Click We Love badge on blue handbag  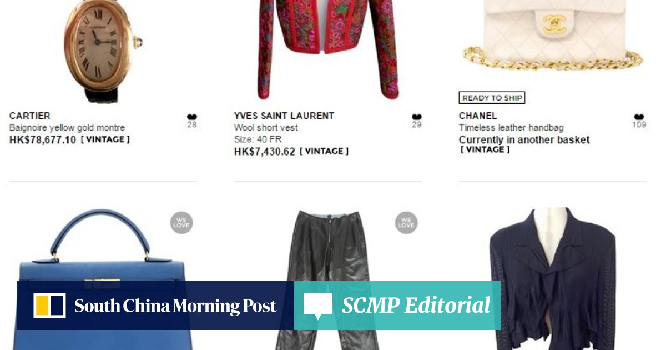click(181, 223)
